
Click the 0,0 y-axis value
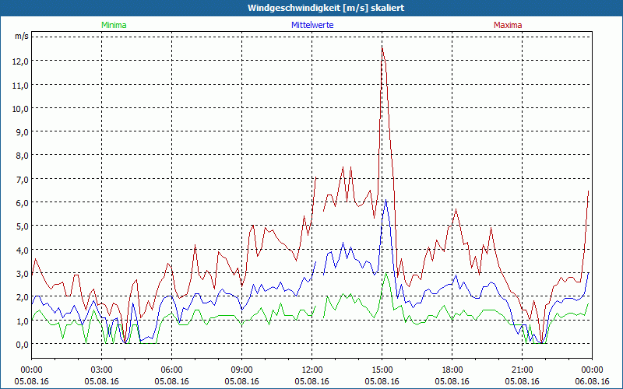click(23, 344)
